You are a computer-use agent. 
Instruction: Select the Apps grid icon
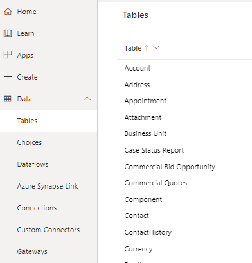[x=8, y=55]
